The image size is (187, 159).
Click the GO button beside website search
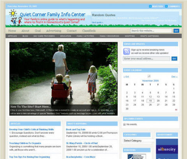pyautogui.click(x=176, y=31)
